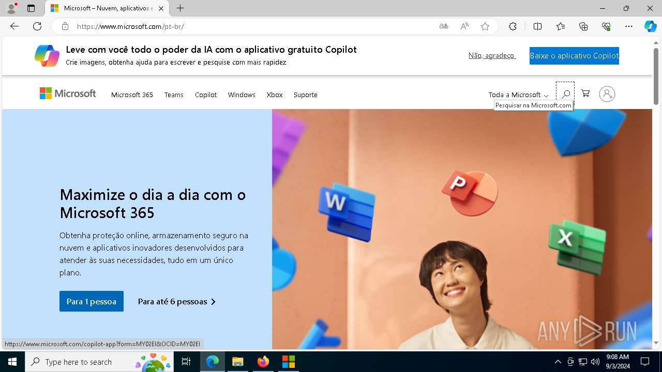Image resolution: width=662 pixels, height=372 pixels.
Task: Open the Windows menu item
Action: coord(242,95)
